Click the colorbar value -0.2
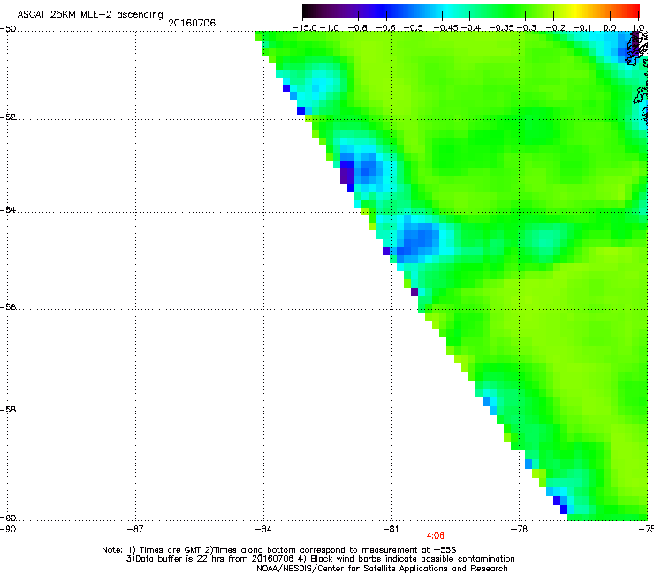654x574 pixels. tap(556, 28)
